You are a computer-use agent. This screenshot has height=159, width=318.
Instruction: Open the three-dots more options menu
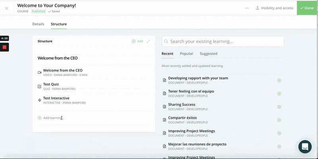(247, 8)
